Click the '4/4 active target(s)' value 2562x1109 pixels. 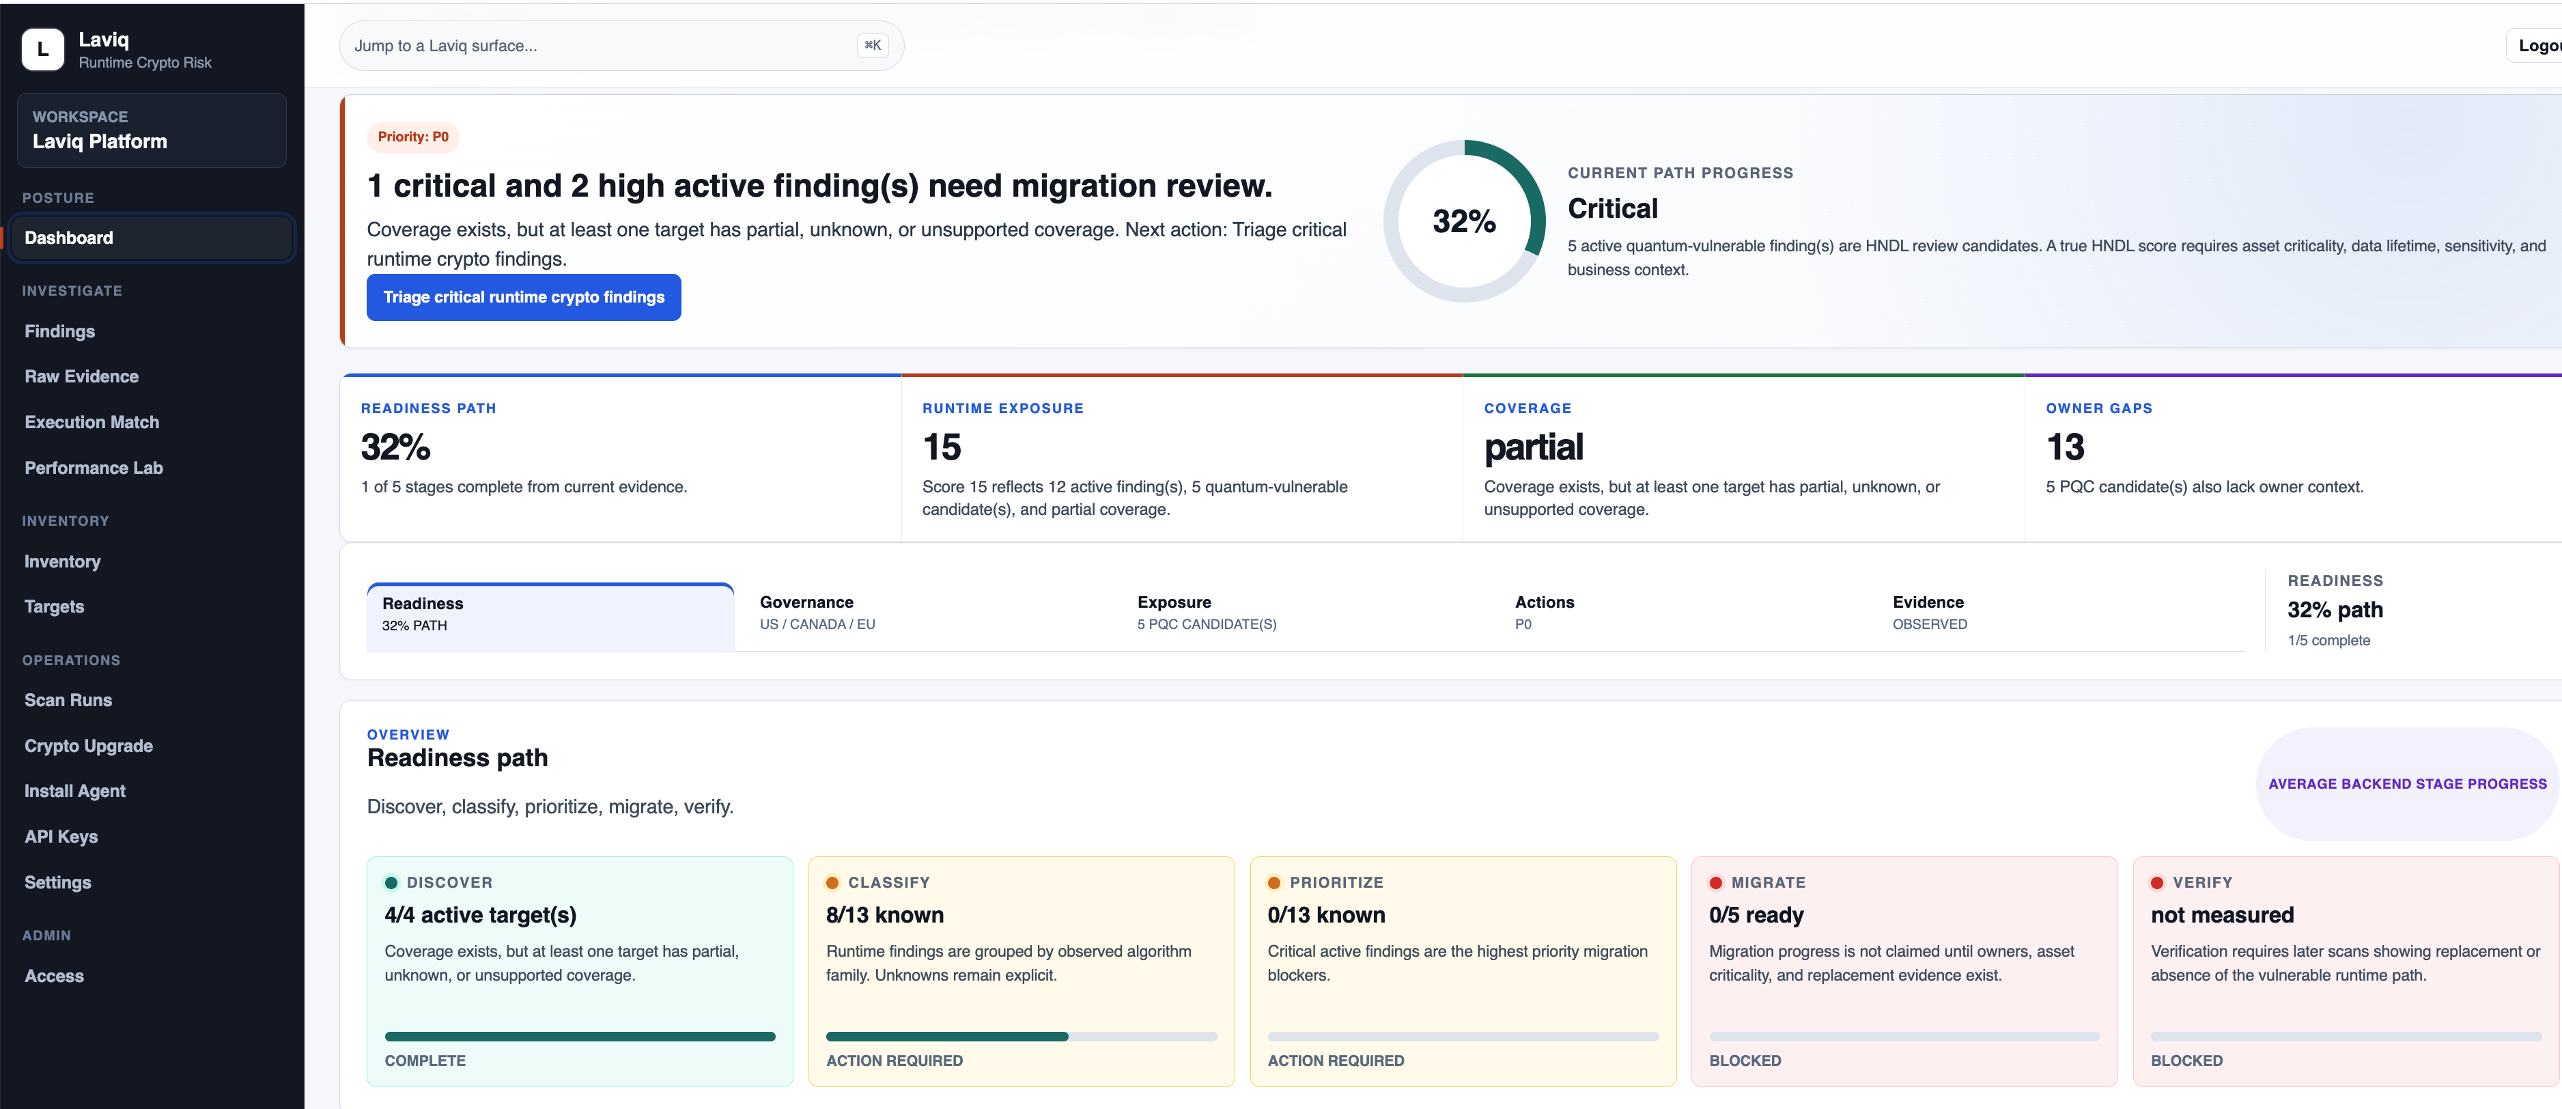pos(481,916)
